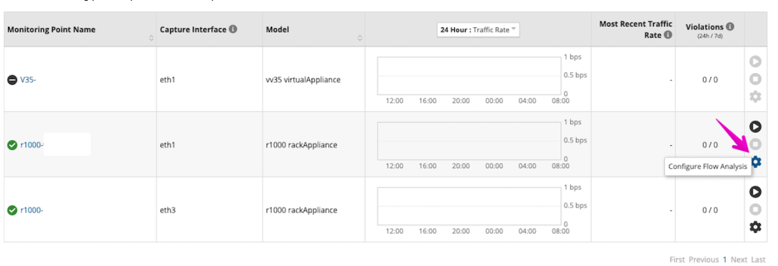Sort by Model column arrows
This screenshot has height=266, width=778.
click(360, 39)
